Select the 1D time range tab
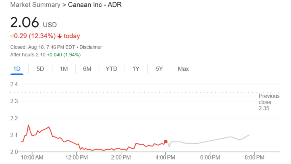The width and height of the screenshot is (291, 164). point(17,69)
